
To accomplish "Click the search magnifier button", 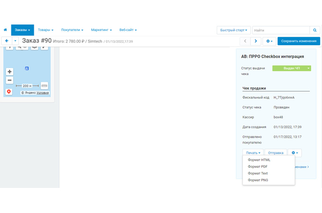I will (314, 30).
